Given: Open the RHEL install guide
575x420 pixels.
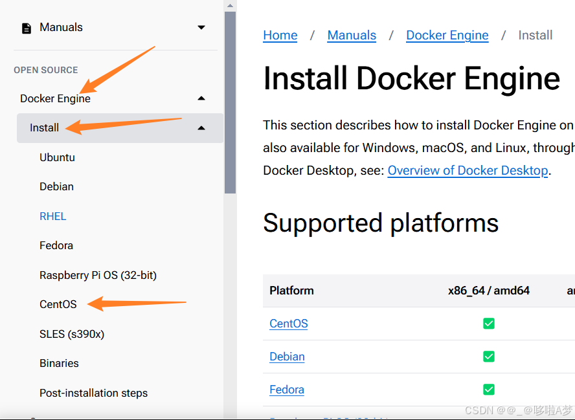Looking at the screenshot, I should [x=52, y=216].
